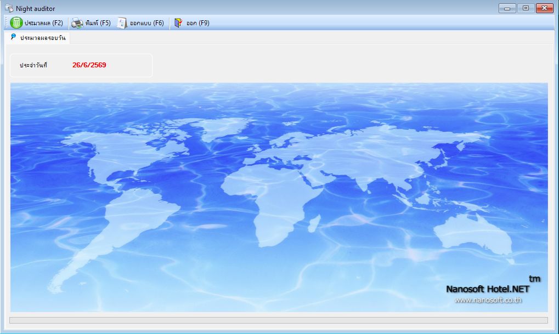559x334 pixels.
Task: Maximize the Night auditor window
Action: (526, 8)
